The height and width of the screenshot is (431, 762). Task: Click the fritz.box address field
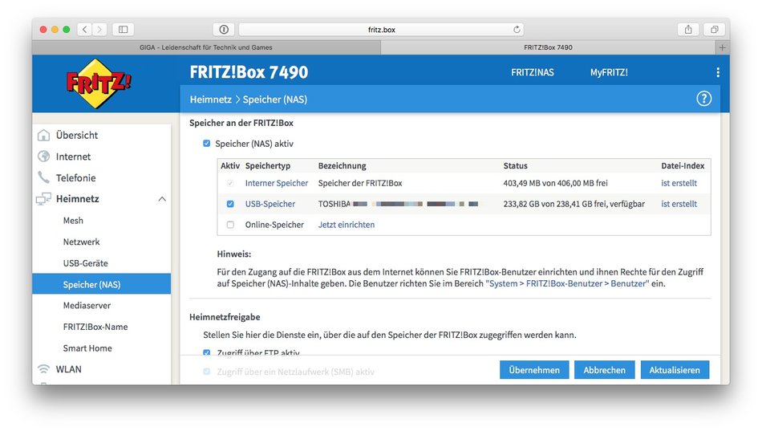(x=381, y=30)
